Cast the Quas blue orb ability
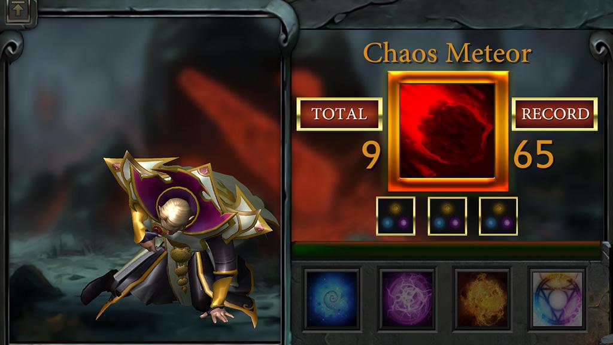The width and height of the screenshot is (613, 345). pos(332,299)
